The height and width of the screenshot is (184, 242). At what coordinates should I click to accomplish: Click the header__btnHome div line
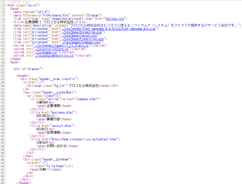tap(47, 160)
